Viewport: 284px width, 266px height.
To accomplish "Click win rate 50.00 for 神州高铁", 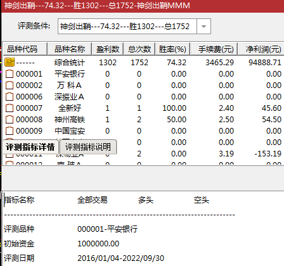I will (176, 120).
